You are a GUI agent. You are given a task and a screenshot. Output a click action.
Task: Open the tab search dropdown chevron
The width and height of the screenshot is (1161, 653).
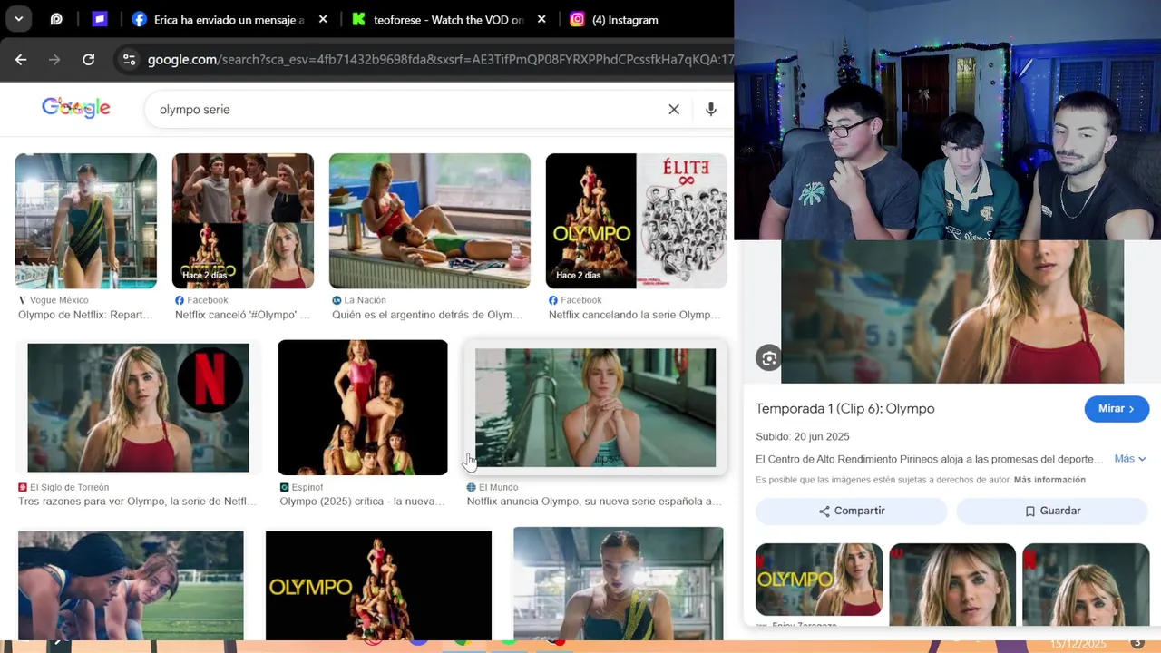coord(18,19)
